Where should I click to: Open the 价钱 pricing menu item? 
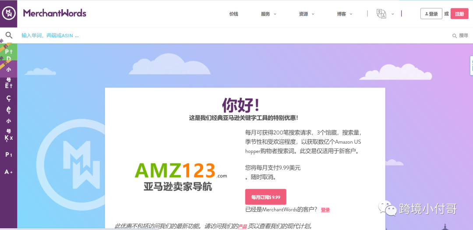233,14
